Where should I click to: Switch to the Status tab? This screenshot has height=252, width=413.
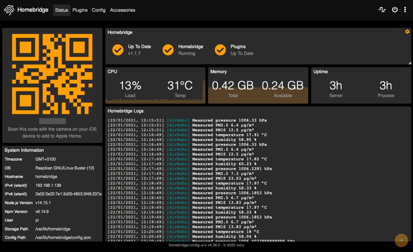[61, 10]
